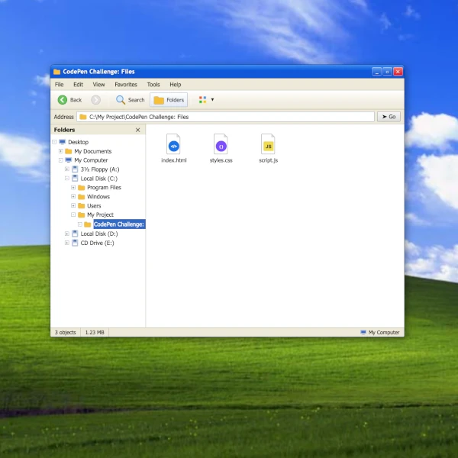This screenshot has height=458, width=458.
Task: Select the My Documents tree label
Action: (x=93, y=151)
